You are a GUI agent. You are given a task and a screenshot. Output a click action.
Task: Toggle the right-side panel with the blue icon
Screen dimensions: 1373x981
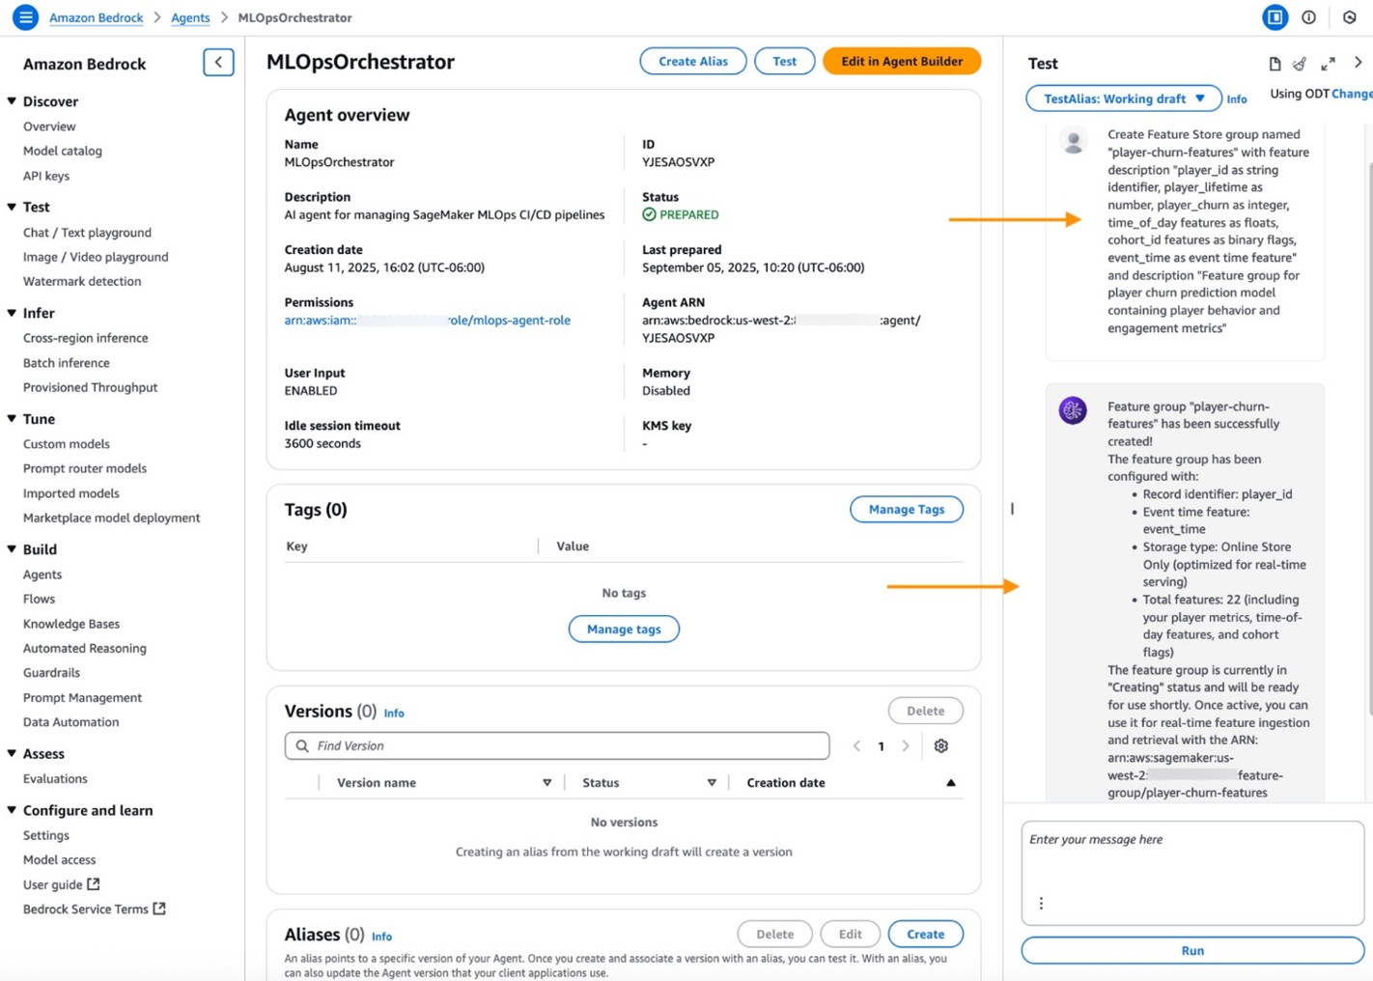(x=1275, y=16)
